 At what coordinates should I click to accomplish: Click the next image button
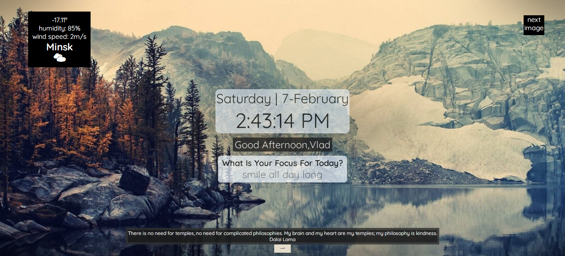534,25
